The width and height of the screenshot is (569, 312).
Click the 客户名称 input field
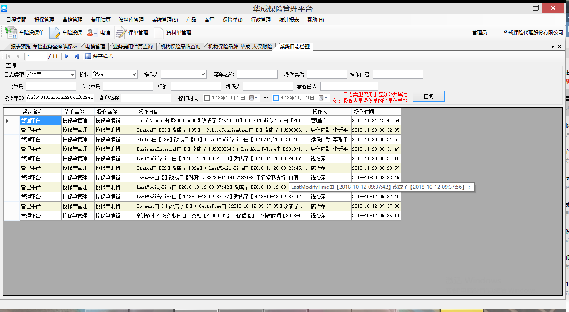[x=146, y=98]
